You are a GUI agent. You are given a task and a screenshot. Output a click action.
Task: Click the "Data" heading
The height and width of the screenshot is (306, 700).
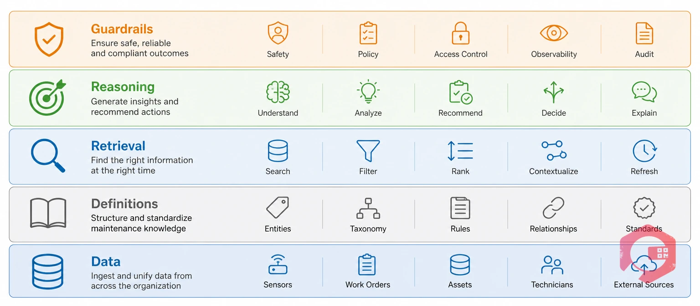coord(106,261)
